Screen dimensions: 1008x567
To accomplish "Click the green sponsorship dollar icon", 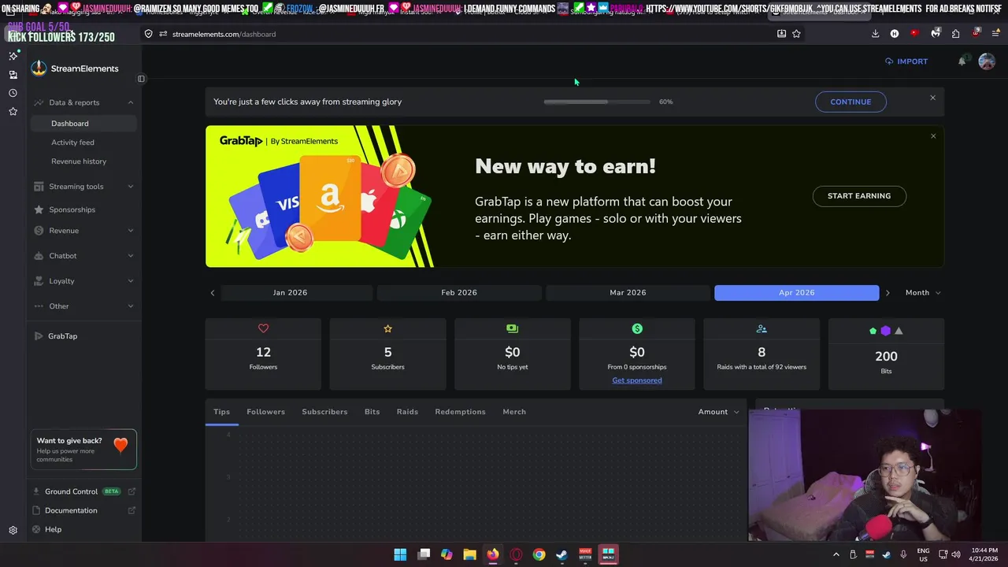I will pos(637,328).
